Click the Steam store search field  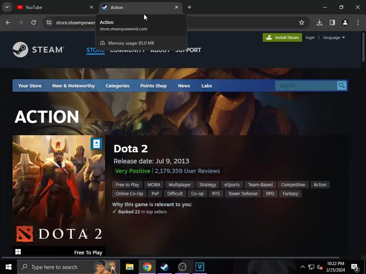point(306,86)
